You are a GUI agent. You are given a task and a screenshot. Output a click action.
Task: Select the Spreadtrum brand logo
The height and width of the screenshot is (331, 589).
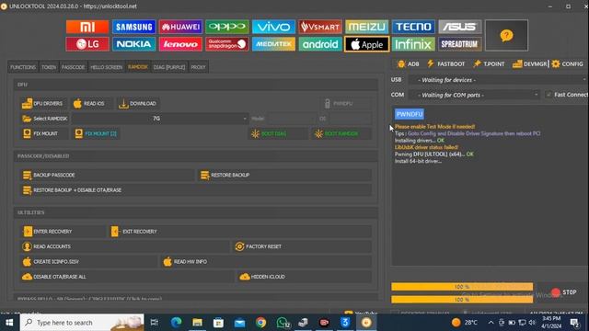pos(460,44)
